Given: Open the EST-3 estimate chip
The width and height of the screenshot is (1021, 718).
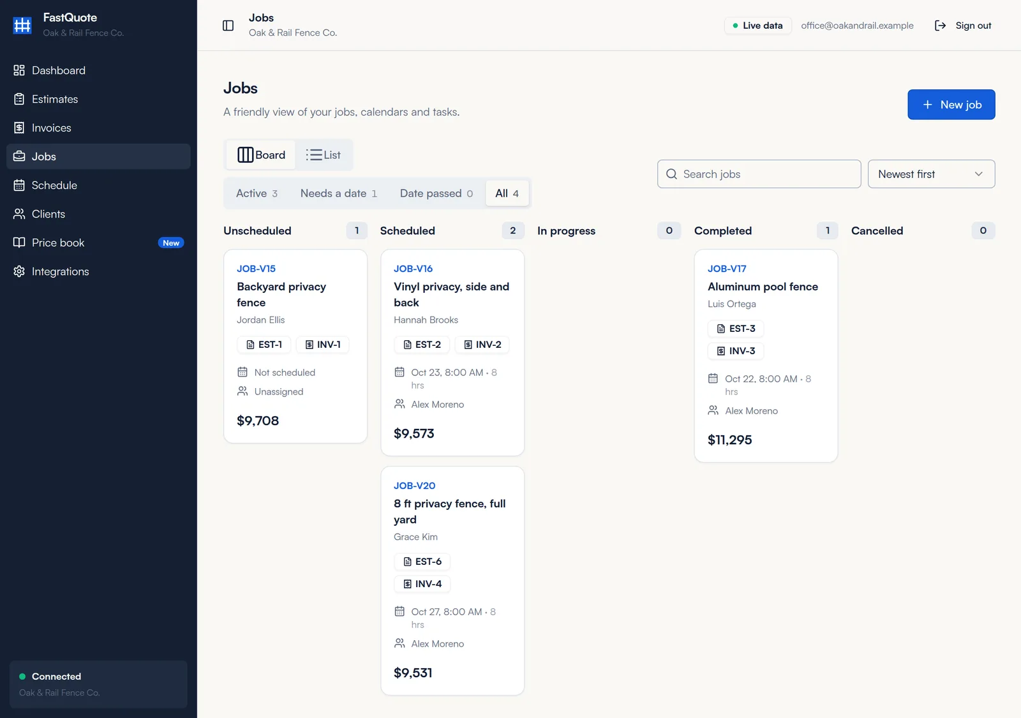Looking at the screenshot, I should 736,329.
